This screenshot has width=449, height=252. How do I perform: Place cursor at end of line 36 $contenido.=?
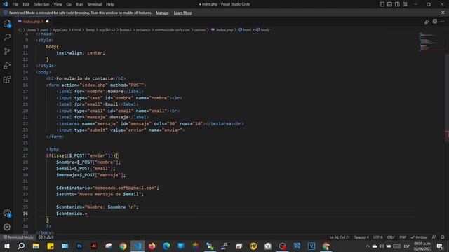[87, 213]
